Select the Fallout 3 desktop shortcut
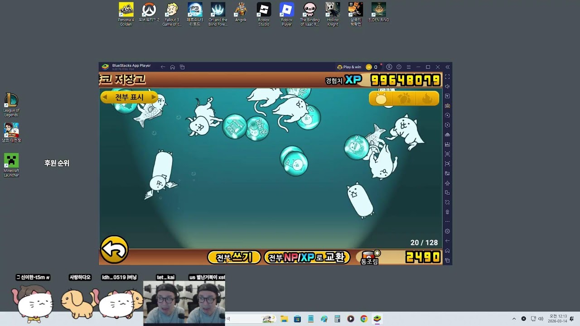Image resolution: width=580 pixels, height=326 pixels. click(172, 14)
